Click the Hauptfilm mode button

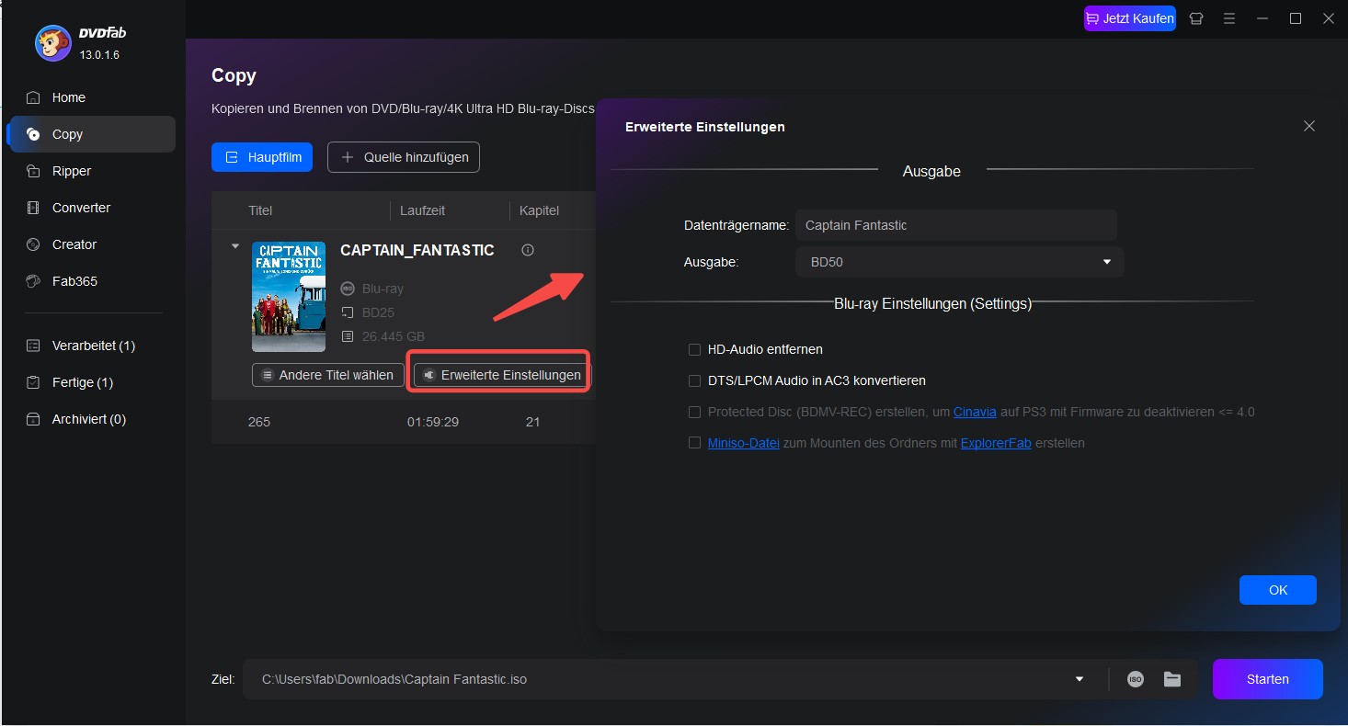[x=262, y=157]
